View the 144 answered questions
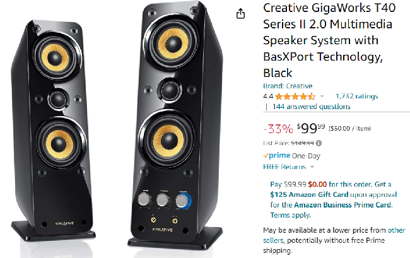Screen dimensions: 410x258 (311, 107)
